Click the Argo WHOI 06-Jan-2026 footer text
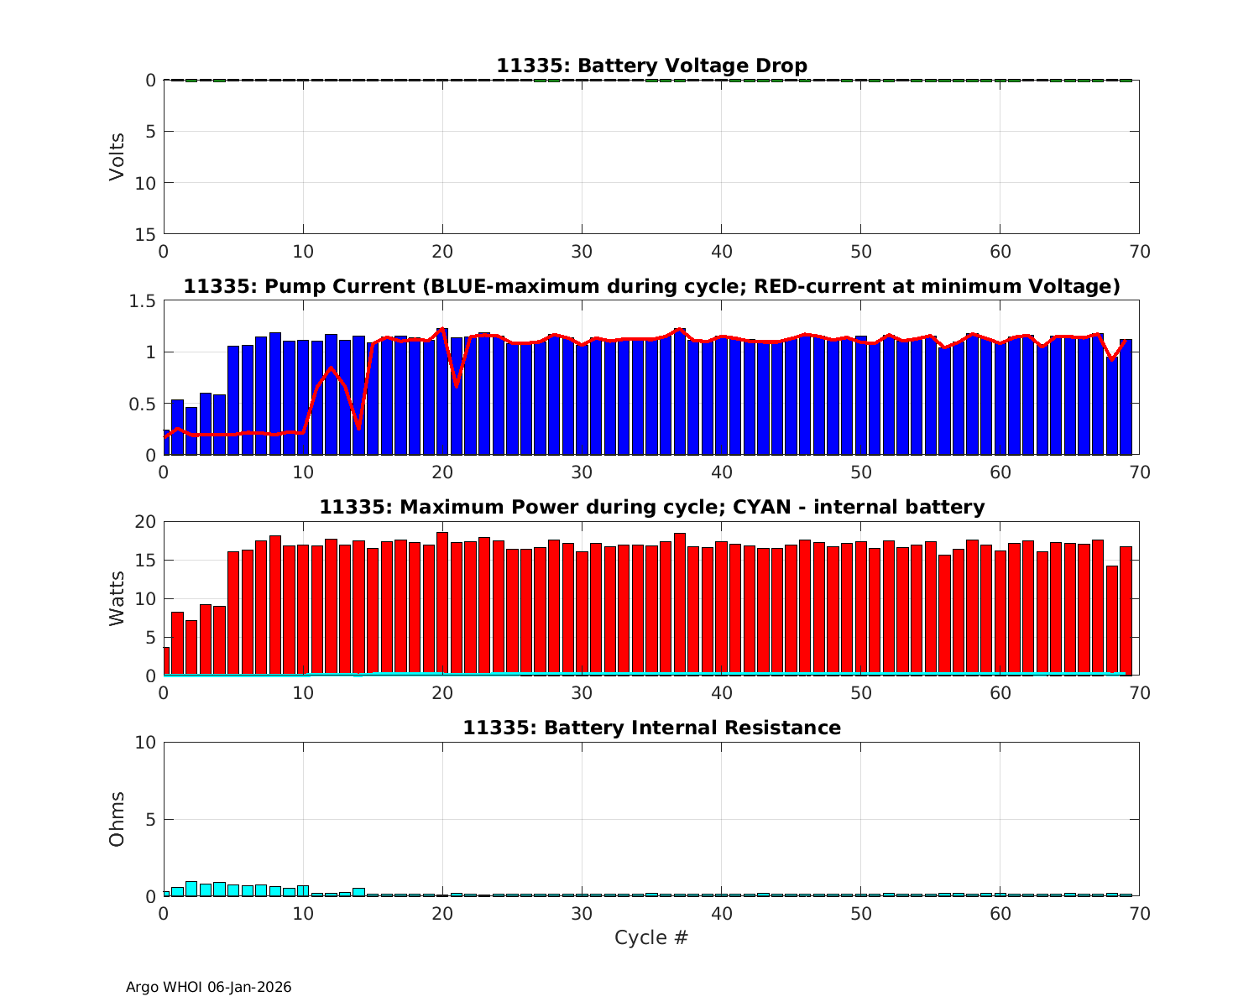The image size is (1259, 1007). (208, 987)
